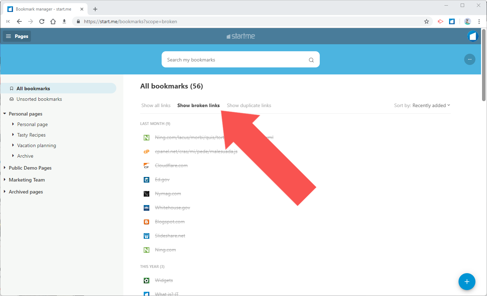Go to browser home page

point(53,21)
